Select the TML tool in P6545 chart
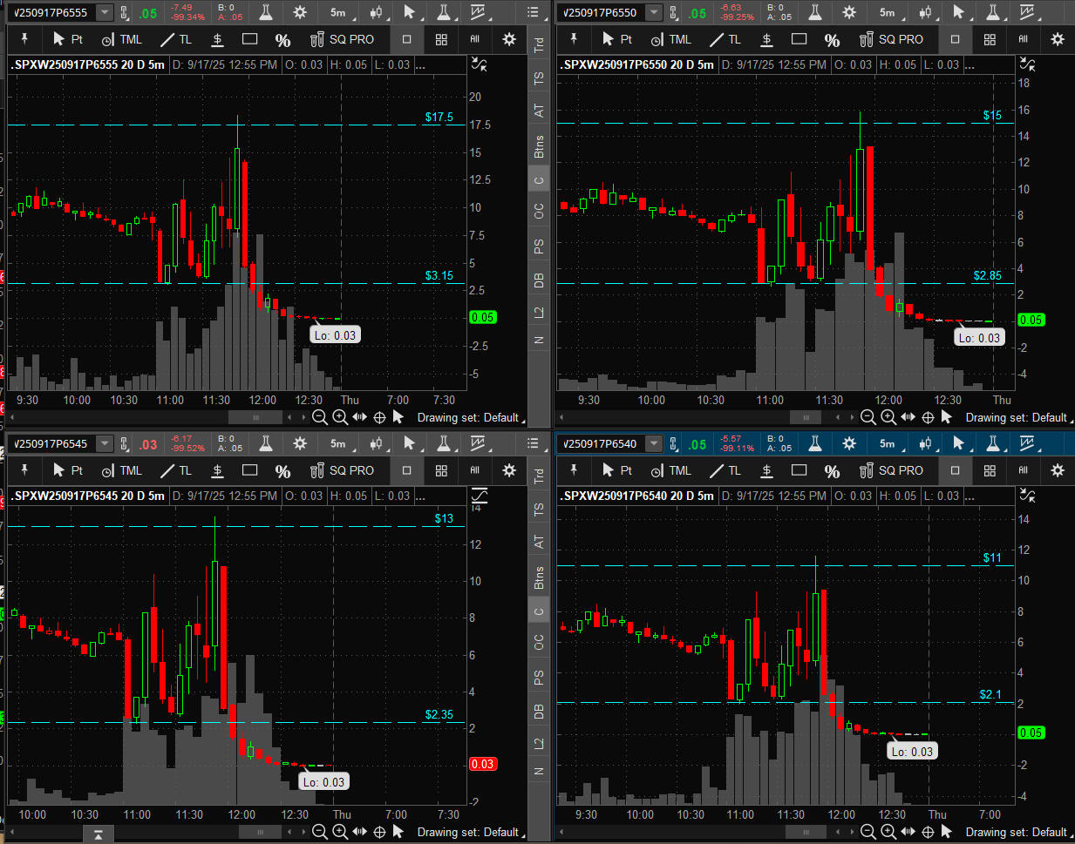This screenshot has height=844, width=1075. pyautogui.click(x=122, y=470)
